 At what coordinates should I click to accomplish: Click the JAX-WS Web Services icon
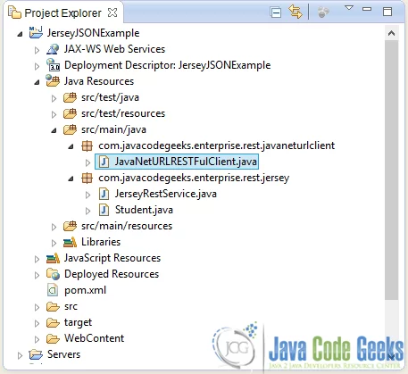click(53, 49)
